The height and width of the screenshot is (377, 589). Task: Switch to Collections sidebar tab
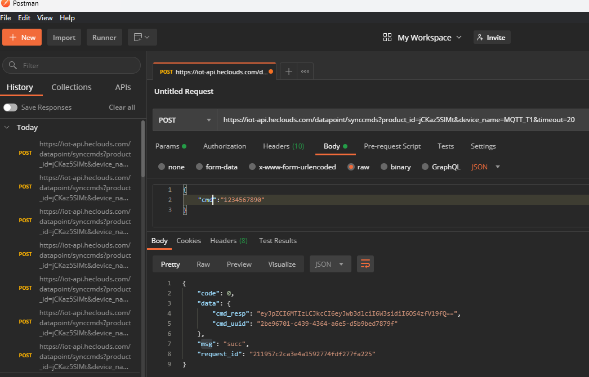(72, 87)
